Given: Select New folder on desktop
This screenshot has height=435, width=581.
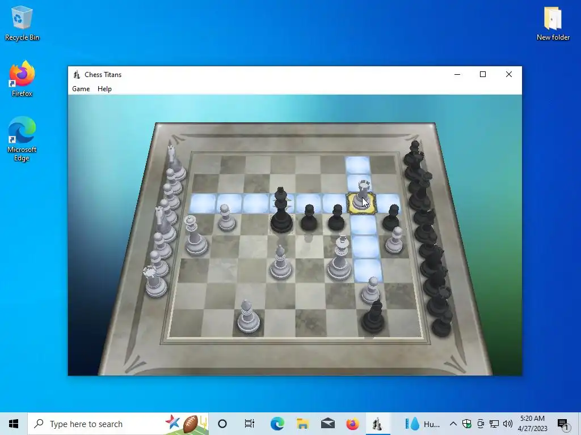Looking at the screenshot, I should pos(553,23).
